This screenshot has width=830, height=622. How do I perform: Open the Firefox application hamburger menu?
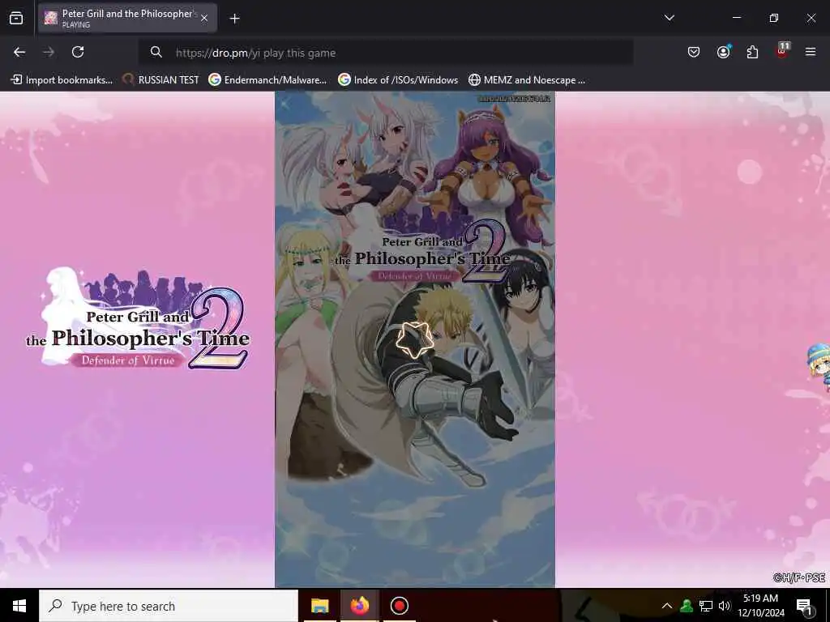tap(810, 52)
